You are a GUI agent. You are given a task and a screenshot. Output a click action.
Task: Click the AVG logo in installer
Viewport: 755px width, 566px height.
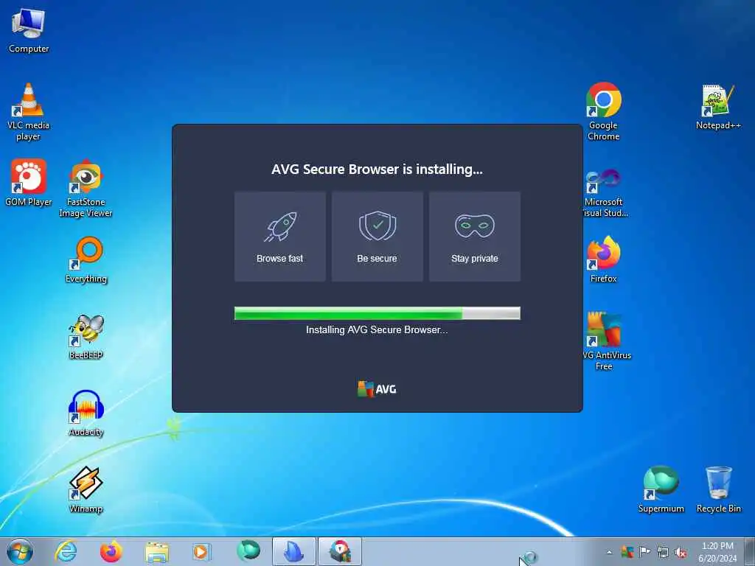point(377,389)
